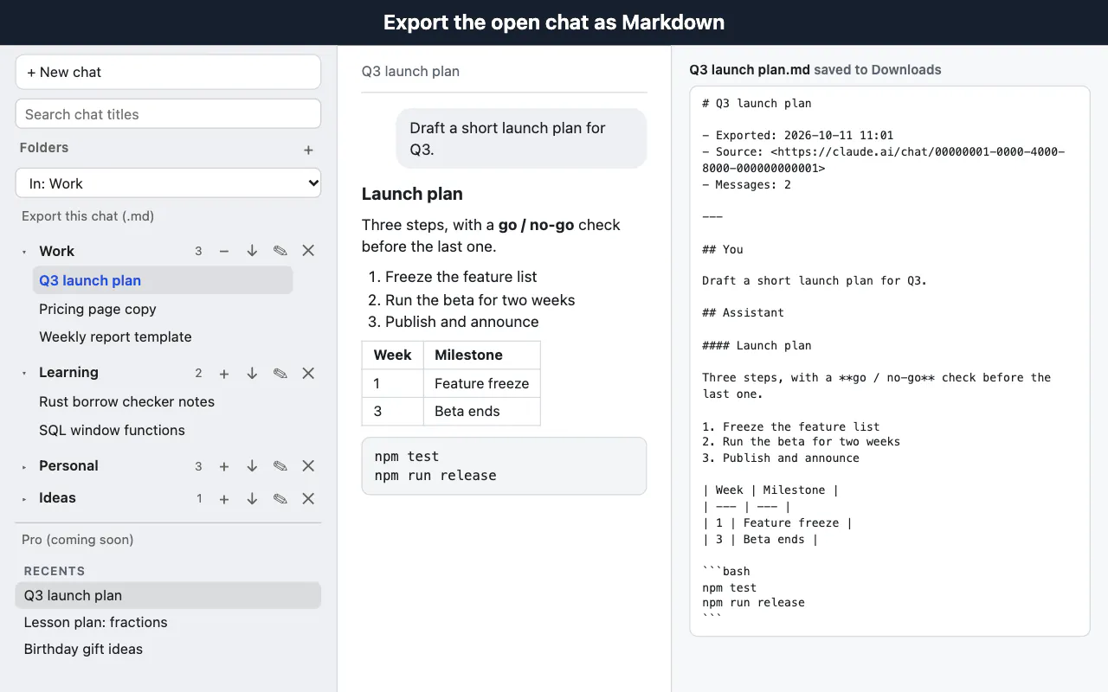Edit the Learning folder name via pencil icon
Viewport: 1108px width, 692px height.
(x=280, y=374)
